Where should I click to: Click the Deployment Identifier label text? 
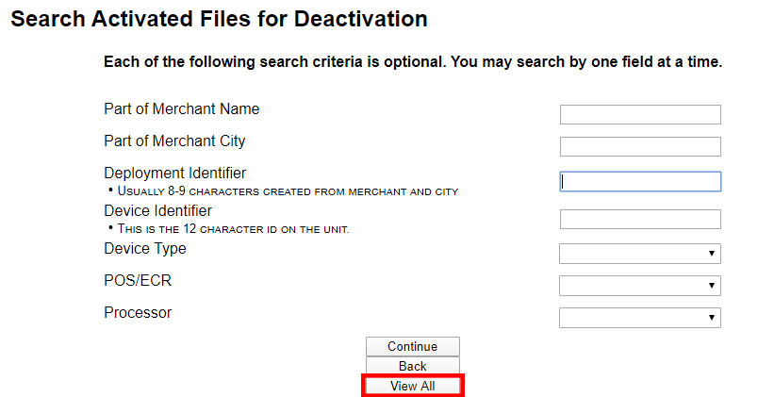pos(175,174)
